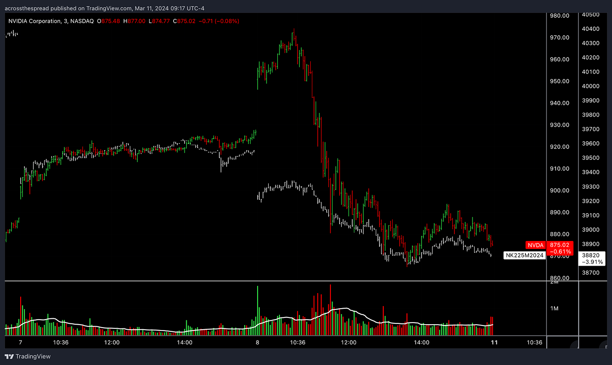Click the 39000 Nikkei axis label

coord(591,230)
